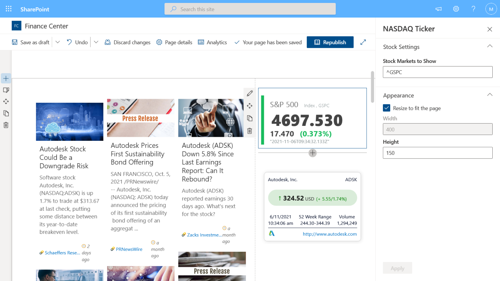Add new section with left plus icon
The width and height of the screenshot is (500, 281).
[x=6, y=78]
